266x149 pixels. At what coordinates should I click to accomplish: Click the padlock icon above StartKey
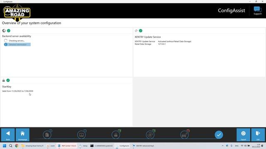4,80
